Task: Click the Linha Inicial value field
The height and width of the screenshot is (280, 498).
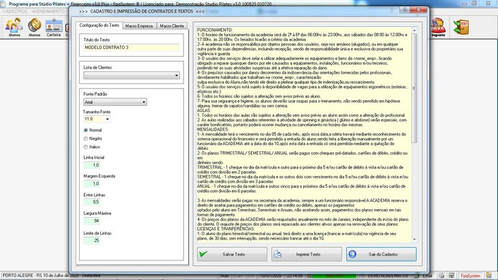Action: (x=92, y=165)
